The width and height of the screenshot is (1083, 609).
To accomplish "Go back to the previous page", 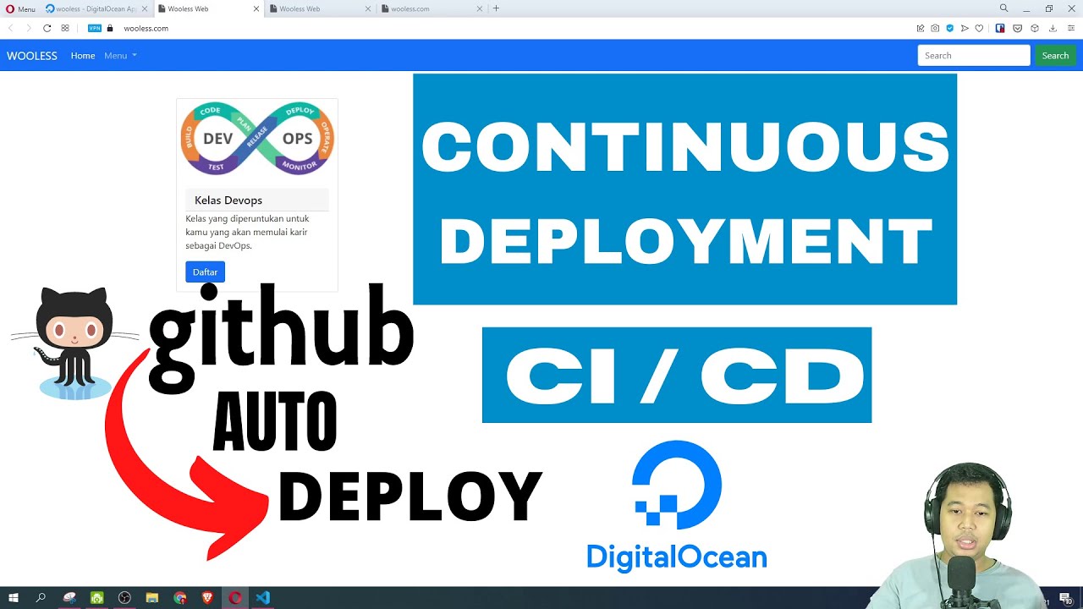I will tap(11, 28).
